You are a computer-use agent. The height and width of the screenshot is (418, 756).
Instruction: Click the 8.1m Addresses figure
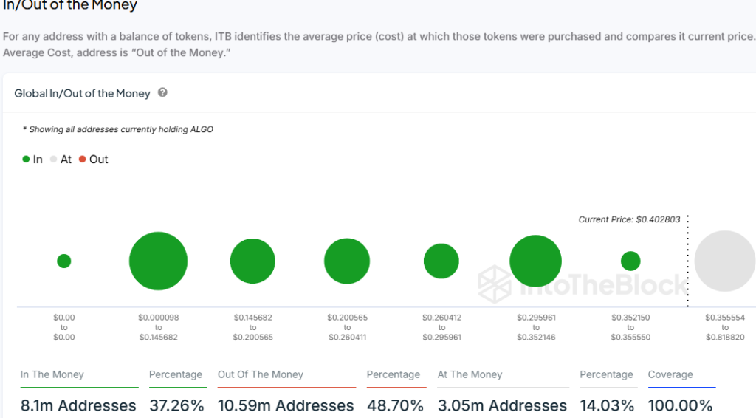[x=78, y=405]
